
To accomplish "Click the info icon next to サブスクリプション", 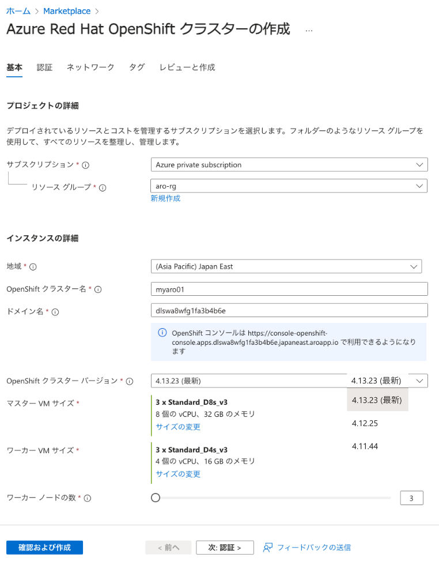I will (86, 165).
